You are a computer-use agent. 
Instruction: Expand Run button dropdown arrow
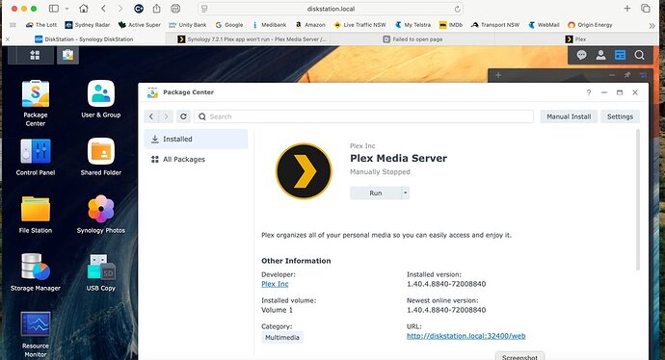pyautogui.click(x=406, y=193)
